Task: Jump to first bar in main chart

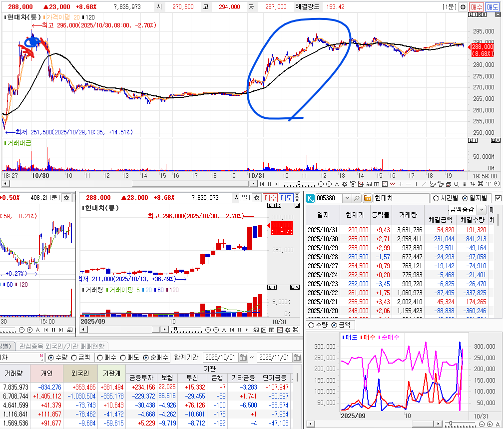Action: [x=262, y=184]
